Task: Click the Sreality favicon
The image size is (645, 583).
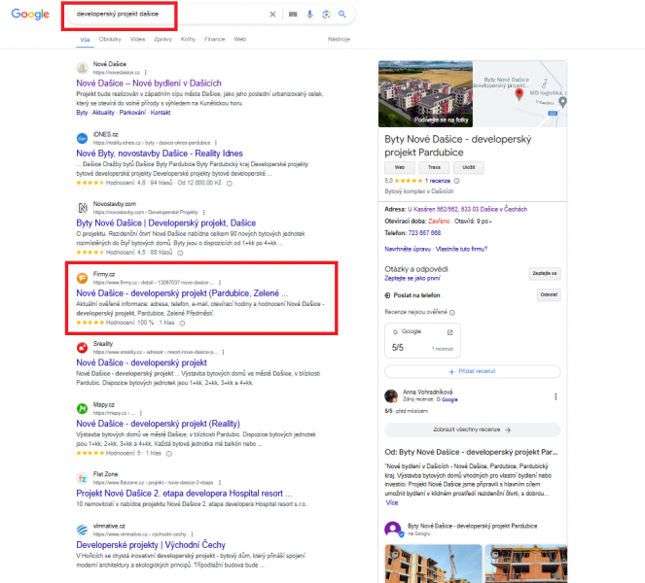Action: point(83,348)
